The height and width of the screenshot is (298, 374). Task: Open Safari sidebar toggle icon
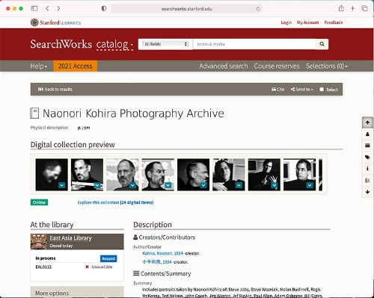click(34, 8)
